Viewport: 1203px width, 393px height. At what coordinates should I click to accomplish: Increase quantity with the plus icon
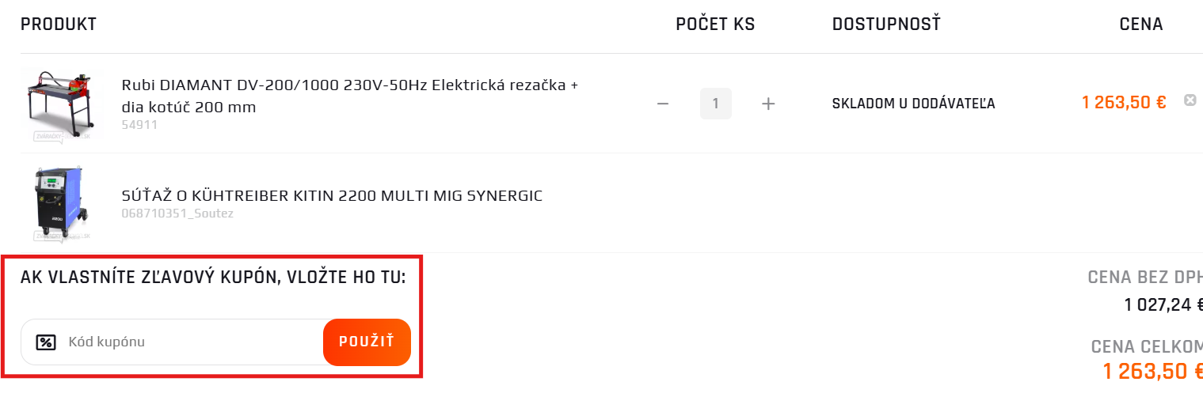(767, 104)
